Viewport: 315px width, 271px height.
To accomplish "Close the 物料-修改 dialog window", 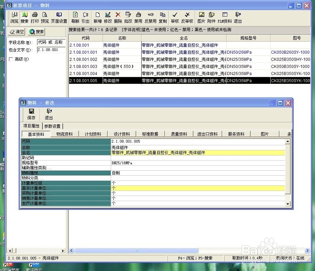I will 288,103.
